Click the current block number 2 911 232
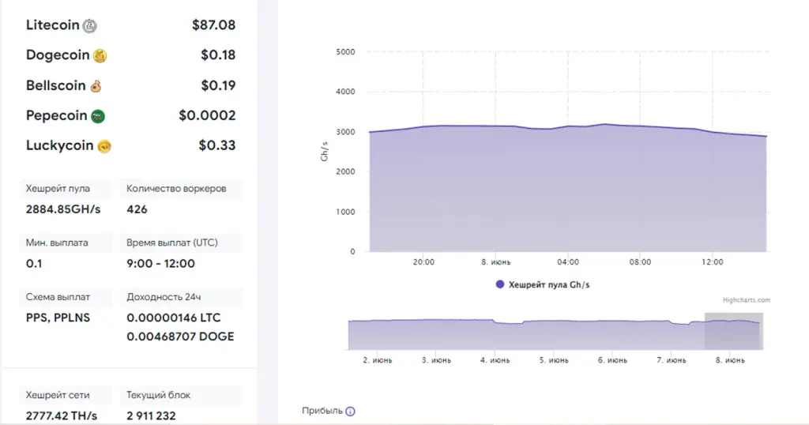Image resolution: width=809 pixels, height=425 pixels. [151, 416]
